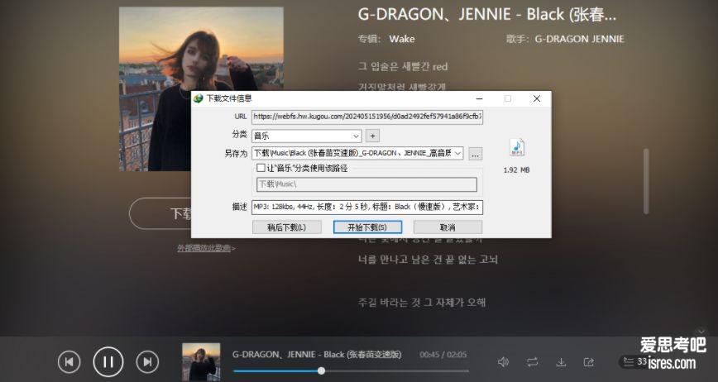The height and width of the screenshot is (382, 718).
Task: Click the disabled 下载\Music\ path field
Action: (x=366, y=184)
